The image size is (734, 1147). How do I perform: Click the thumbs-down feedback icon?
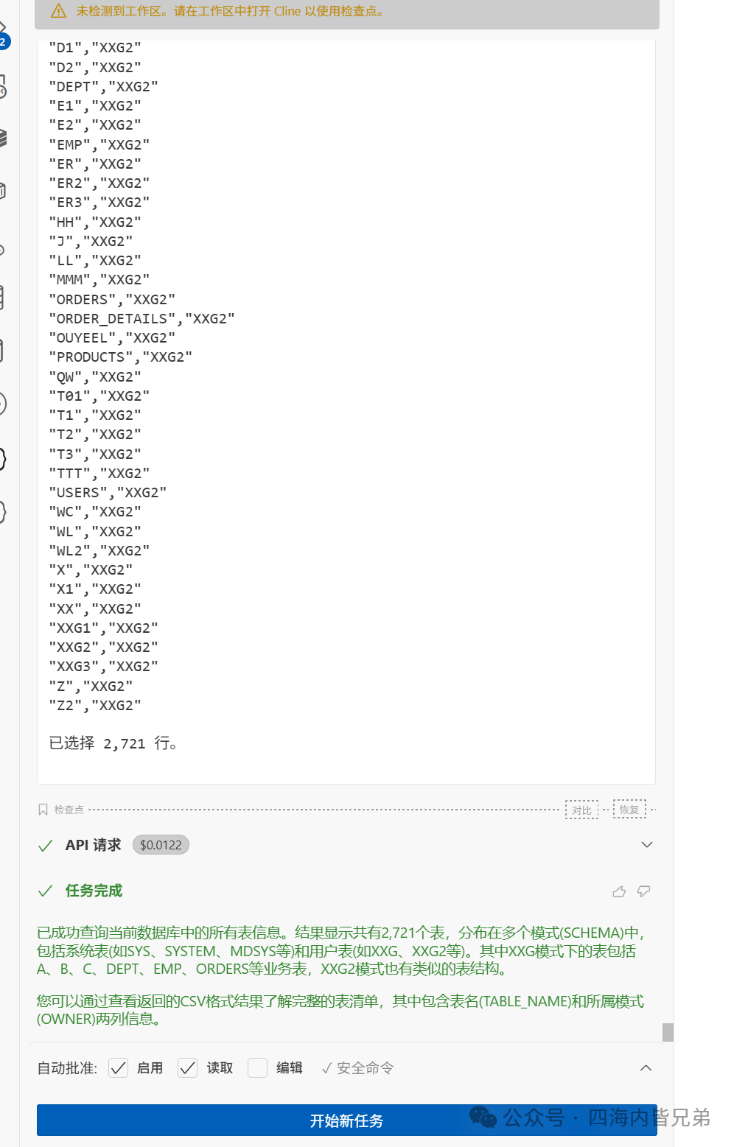[x=643, y=891]
